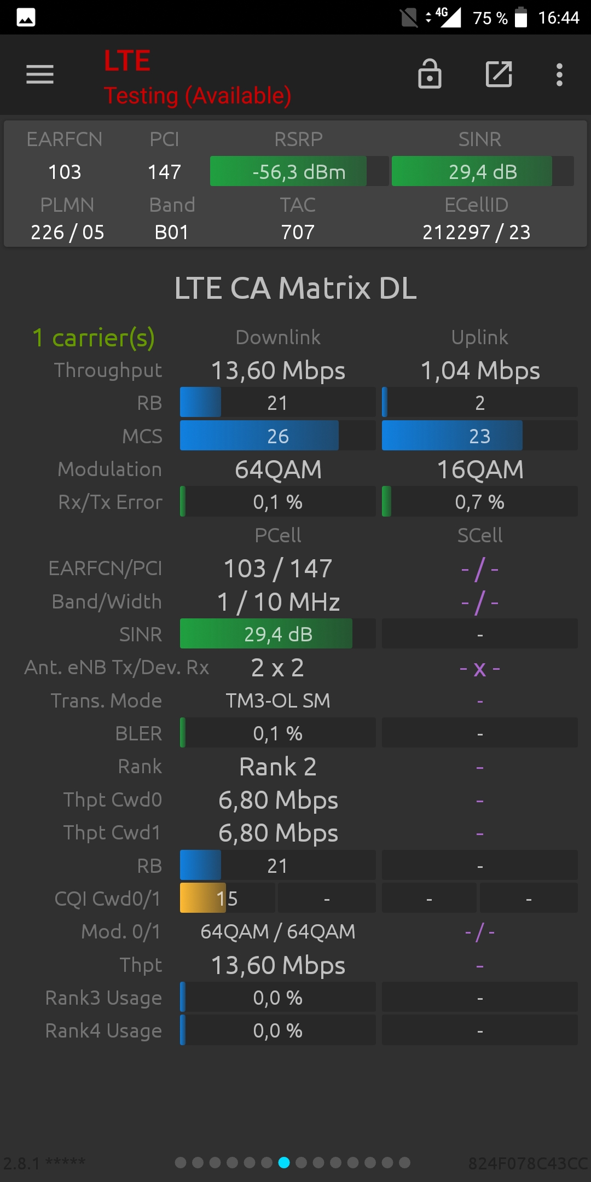Tap the uplink MCS 23 bar
Viewport: 591px width, 1182px height.
click(479, 436)
